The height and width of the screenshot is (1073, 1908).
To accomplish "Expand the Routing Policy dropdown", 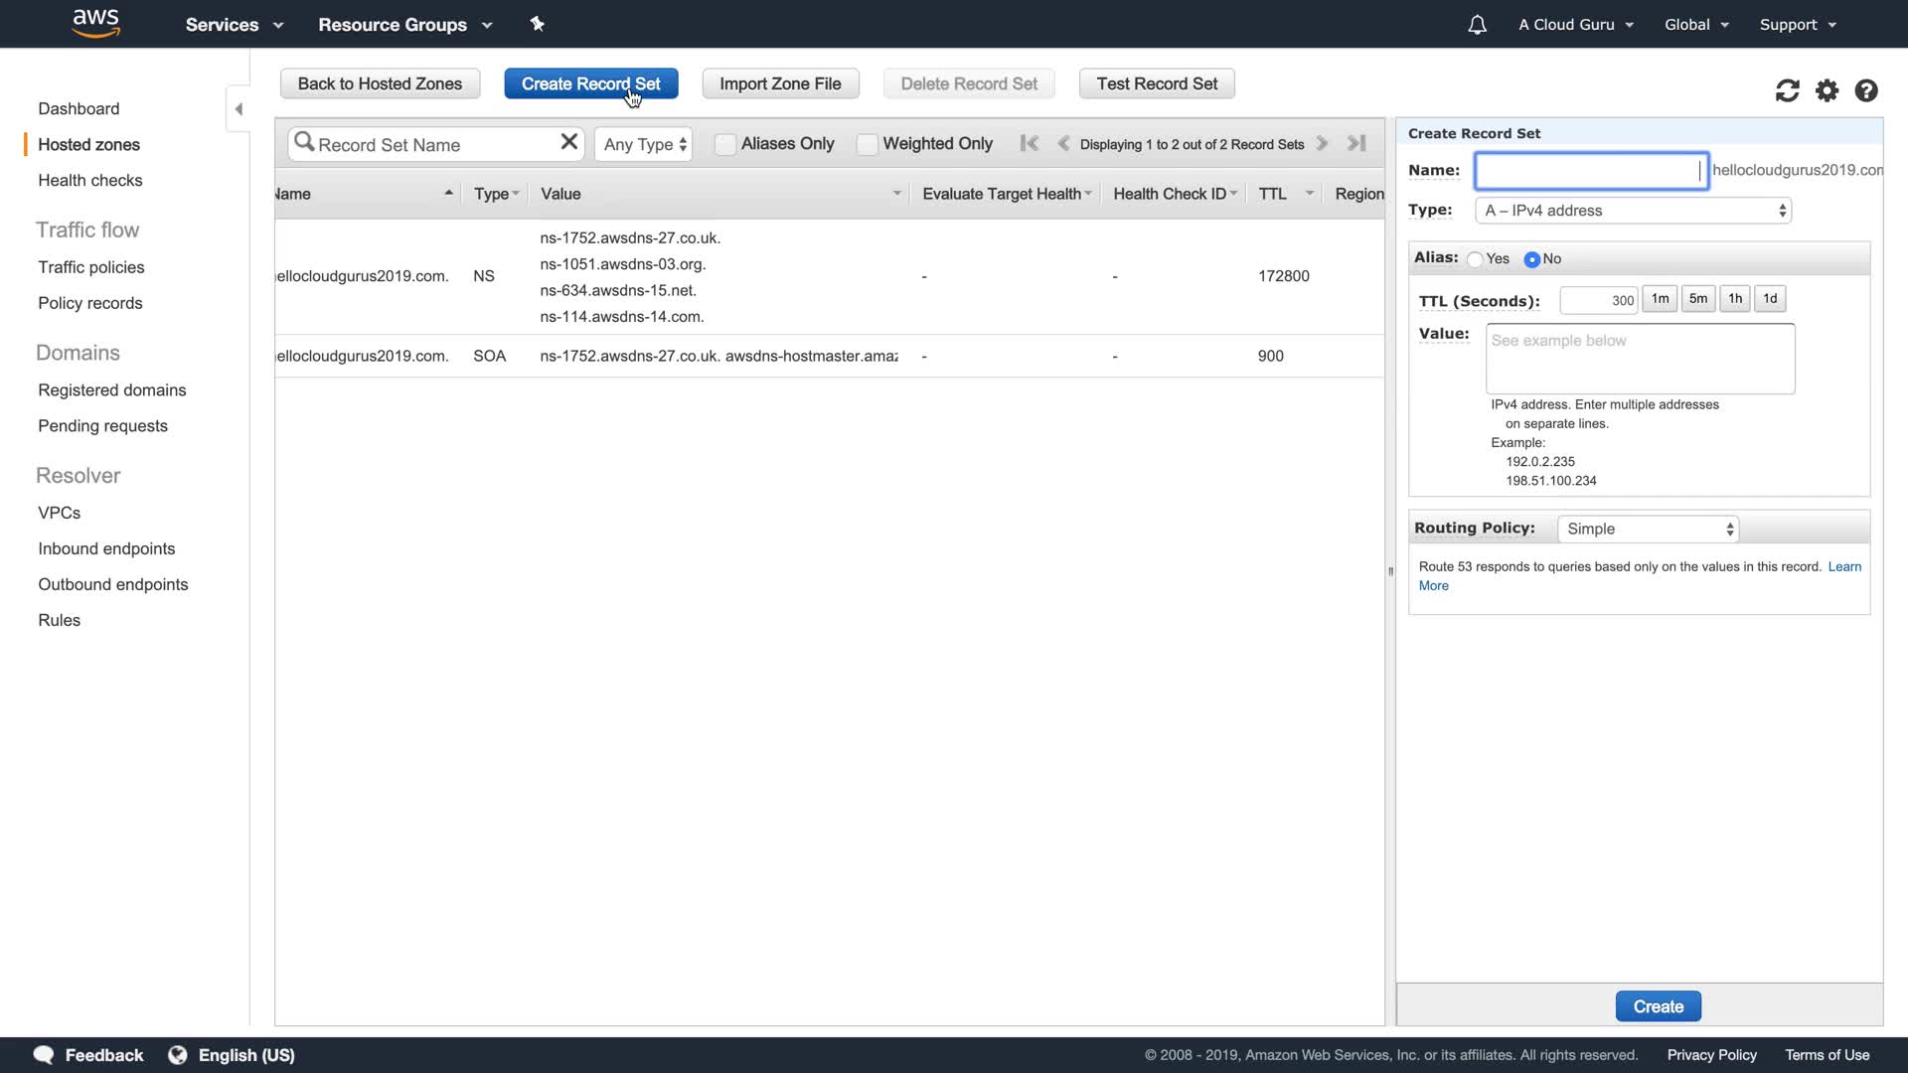I will pos(1647,529).
